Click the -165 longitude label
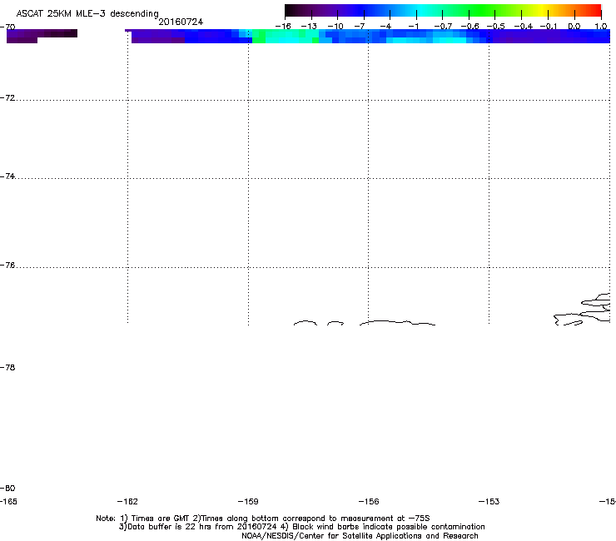Image resolution: width=616 pixels, height=541 pixels. coord(8,501)
